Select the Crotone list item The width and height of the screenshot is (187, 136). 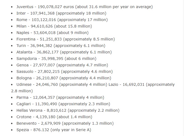[x=54, y=117]
